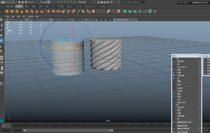Click the Flare deformer icon in nonlinear panel
This screenshot has width=210, height=133.
205,62
